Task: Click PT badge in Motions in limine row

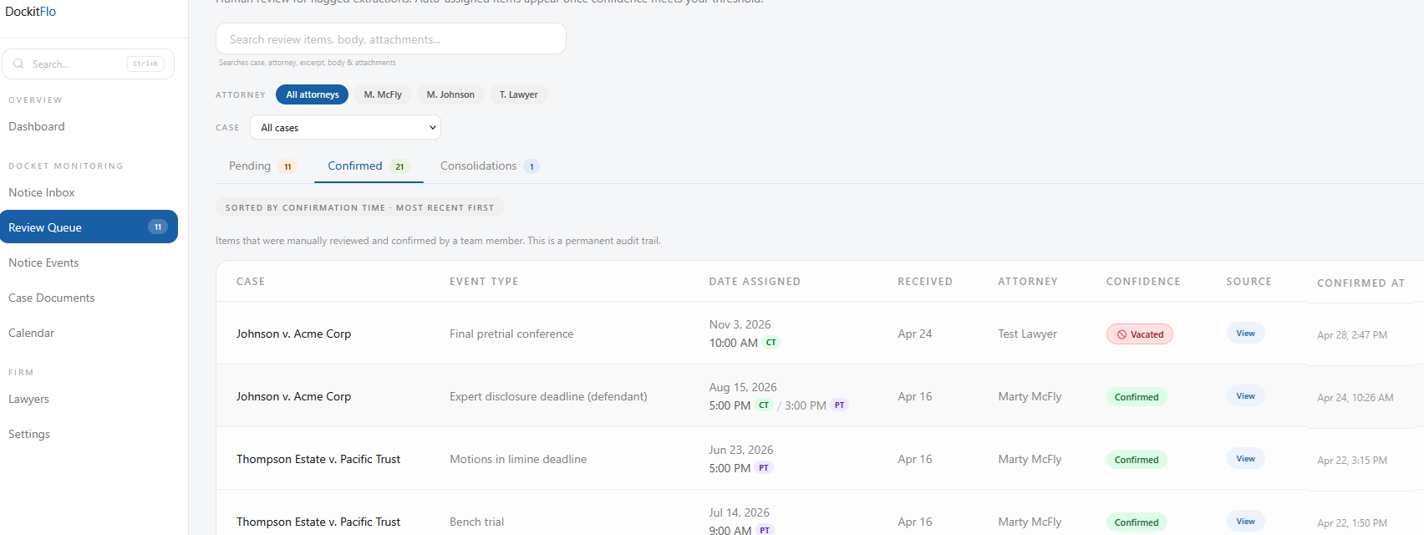Action: [x=764, y=468]
